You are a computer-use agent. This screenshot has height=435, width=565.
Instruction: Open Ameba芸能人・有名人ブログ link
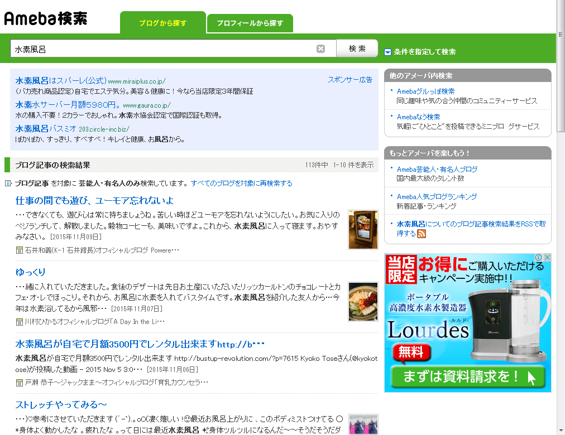[x=437, y=170]
